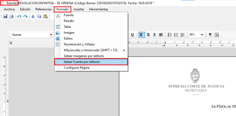The height and width of the screenshot is (116, 236).
Task: Expand Mayúsculas y minúsculas submenu
Action: (x=91, y=50)
